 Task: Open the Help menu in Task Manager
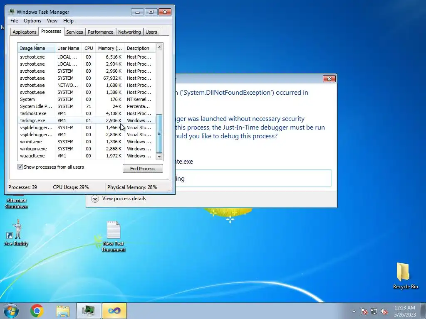pos(68,21)
